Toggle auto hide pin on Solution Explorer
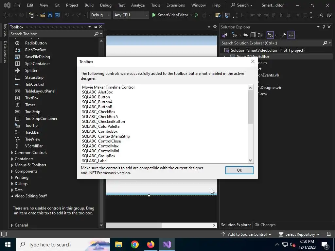 pos(324,27)
